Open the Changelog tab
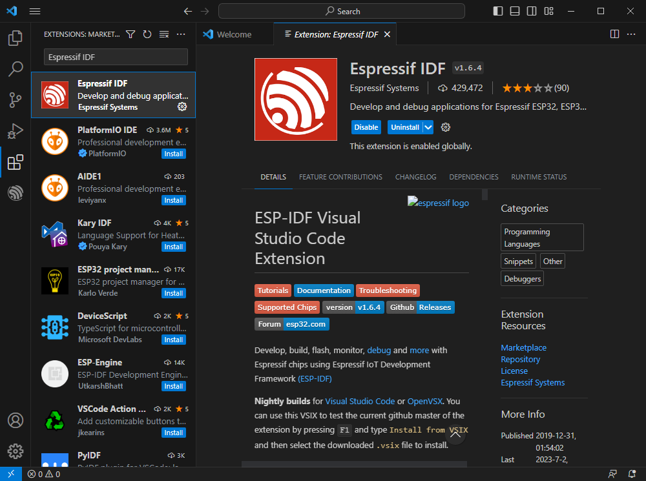This screenshot has width=646, height=481. [415, 177]
